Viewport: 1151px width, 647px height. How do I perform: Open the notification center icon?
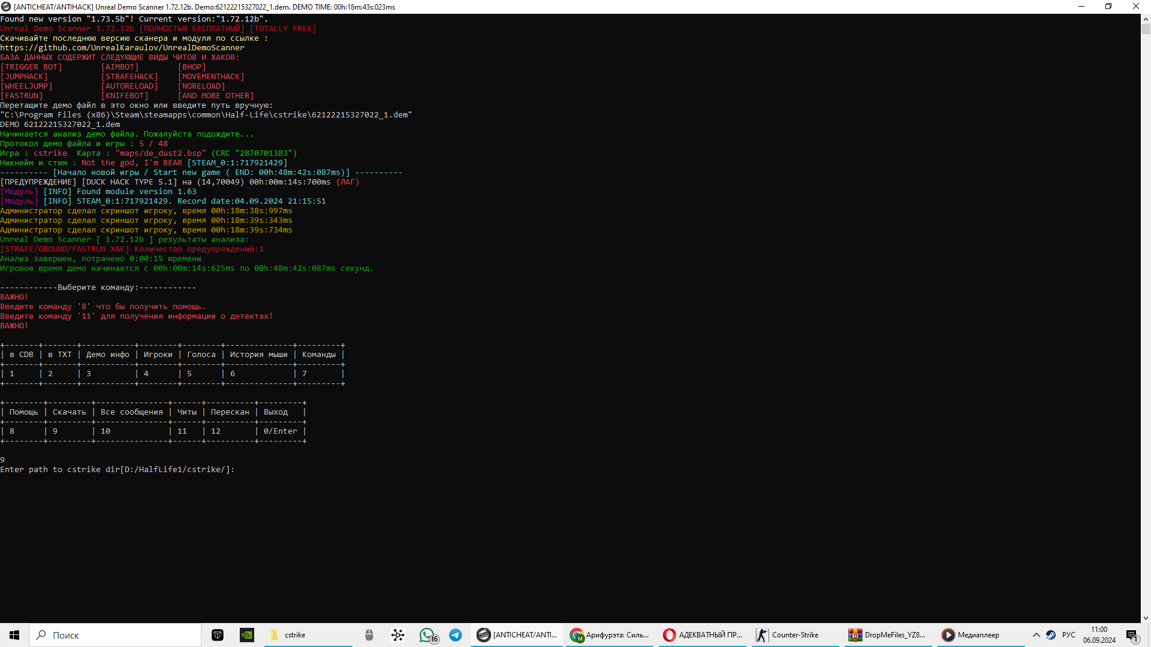[x=1132, y=635]
